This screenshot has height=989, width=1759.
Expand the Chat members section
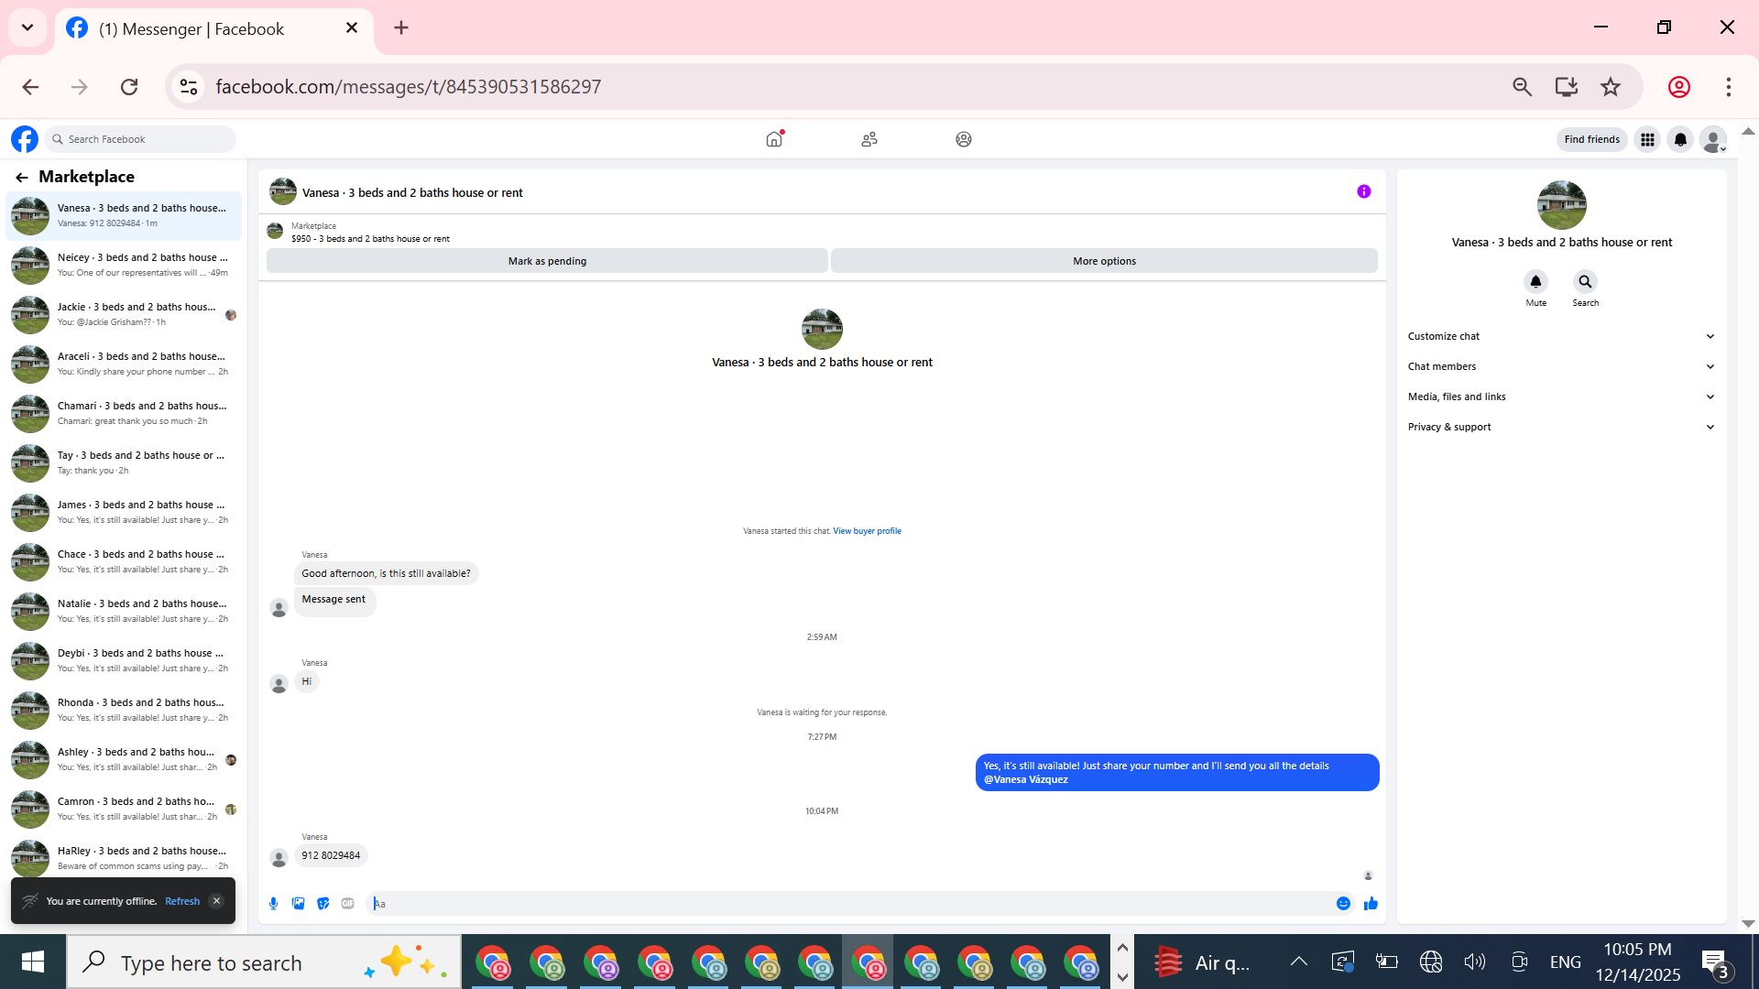1560,366
